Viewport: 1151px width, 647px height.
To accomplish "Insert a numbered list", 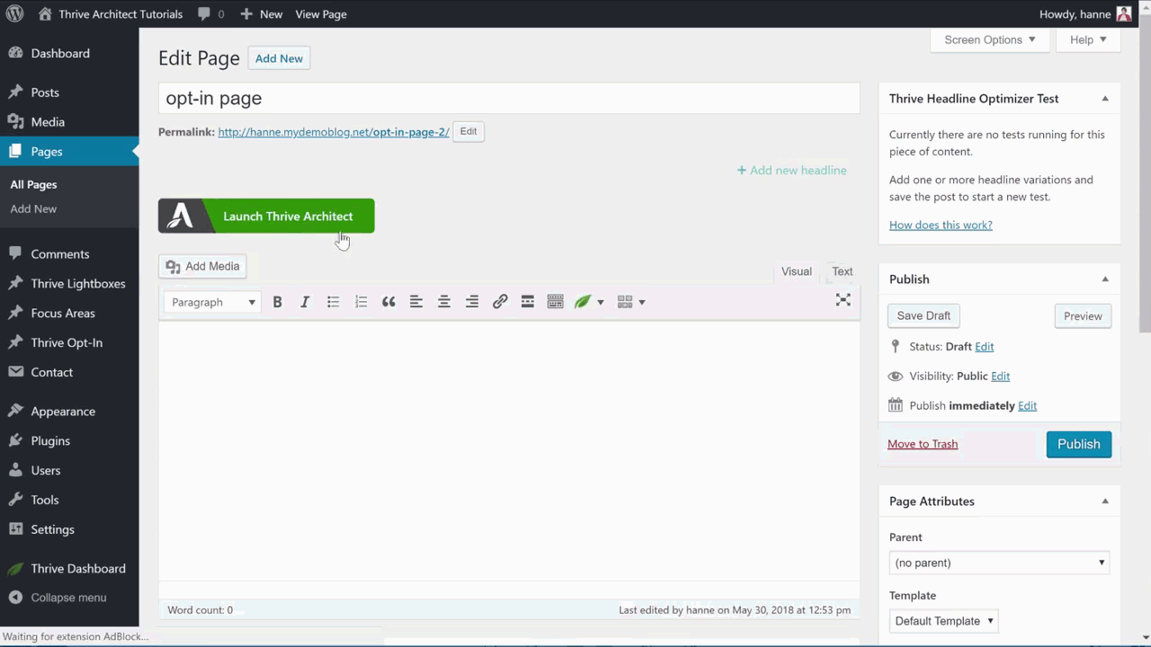I will click(361, 302).
